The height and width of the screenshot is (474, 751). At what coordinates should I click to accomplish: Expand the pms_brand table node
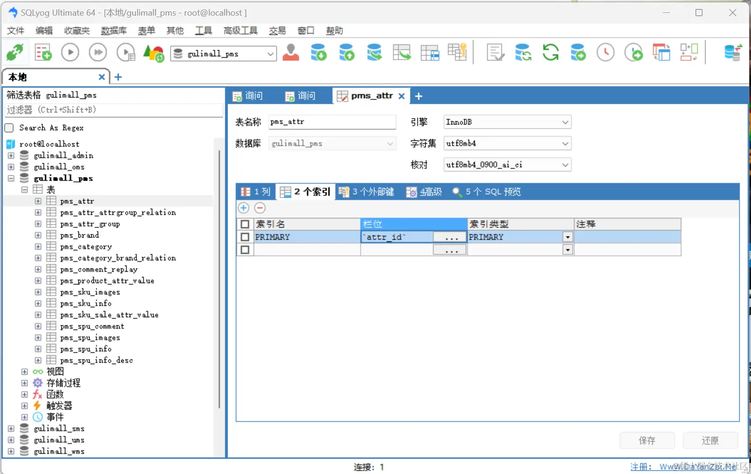(x=38, y=235)
